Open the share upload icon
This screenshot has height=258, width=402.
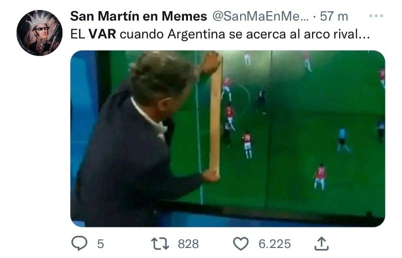(x=322, y=243)
